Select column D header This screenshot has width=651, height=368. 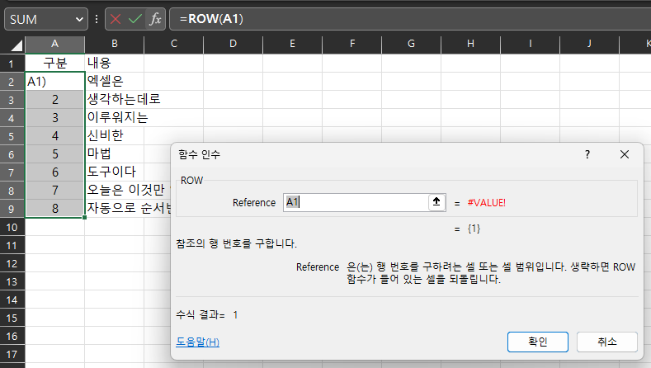234,44
